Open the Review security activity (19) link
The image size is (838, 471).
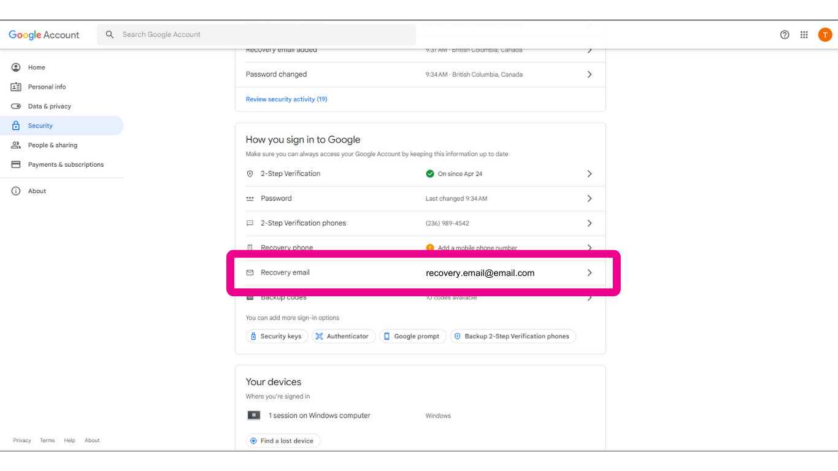pyautogui.click(x=286, y=99)
